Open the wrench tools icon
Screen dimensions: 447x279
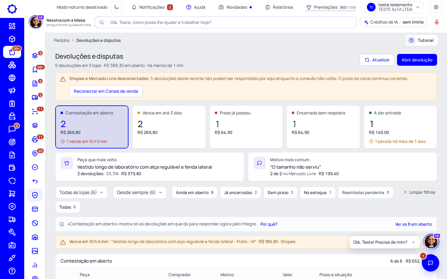[12, 232]
